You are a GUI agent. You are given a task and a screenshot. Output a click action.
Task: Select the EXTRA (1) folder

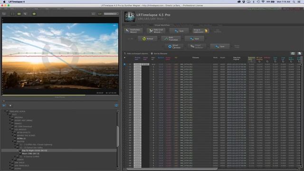(21, 139)
